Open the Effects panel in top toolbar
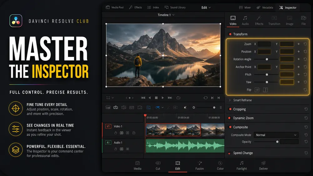The height and width of the screenshot is (176, 313). 135,8
